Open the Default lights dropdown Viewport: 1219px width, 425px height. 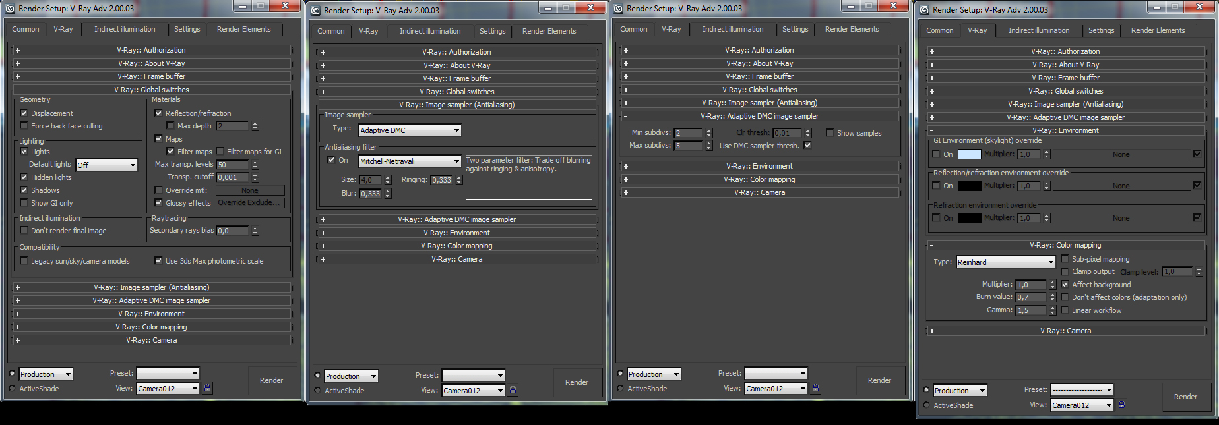tap(107, 165)
